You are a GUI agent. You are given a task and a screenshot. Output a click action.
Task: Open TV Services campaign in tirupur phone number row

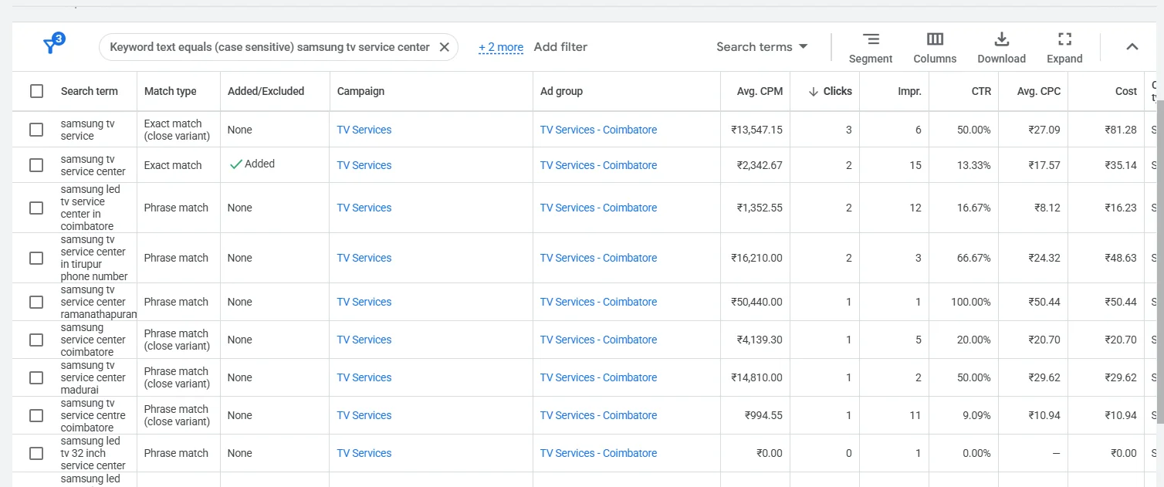tap(364, 258)
